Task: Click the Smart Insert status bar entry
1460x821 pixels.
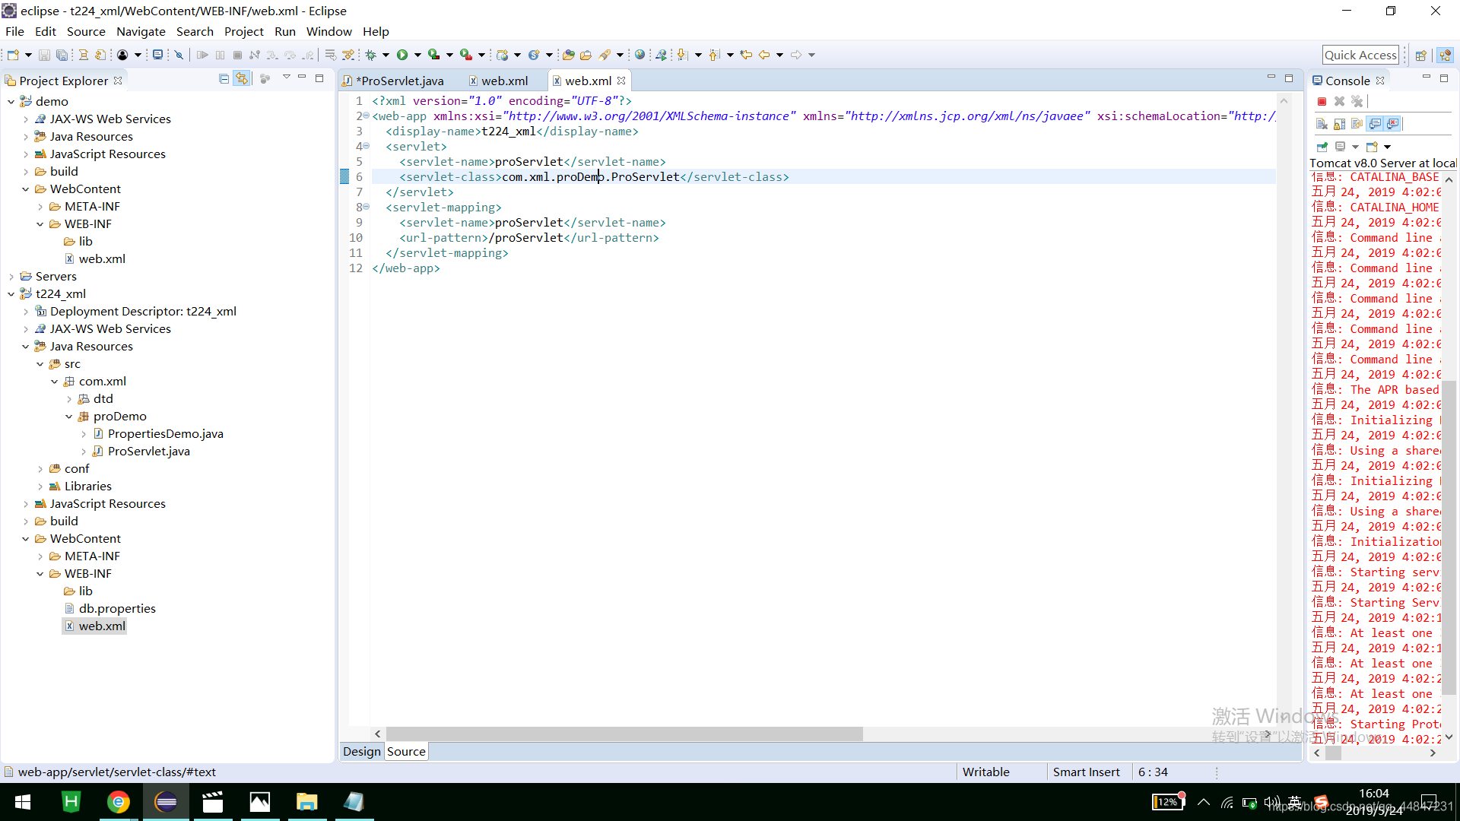Action: (1086, 772)
